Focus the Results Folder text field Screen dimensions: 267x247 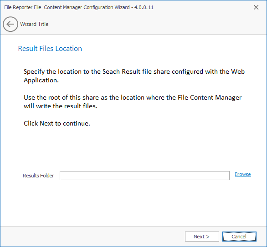pyautogui.click(x=144, y=176)
